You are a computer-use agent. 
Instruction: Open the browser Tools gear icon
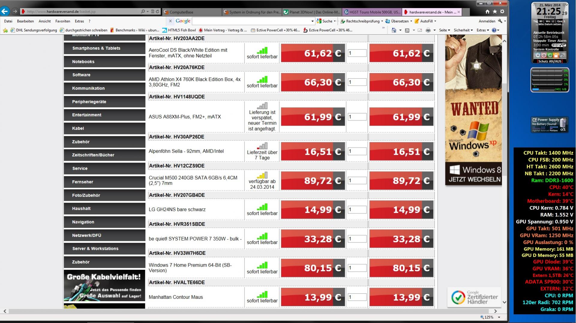point(502,12)
